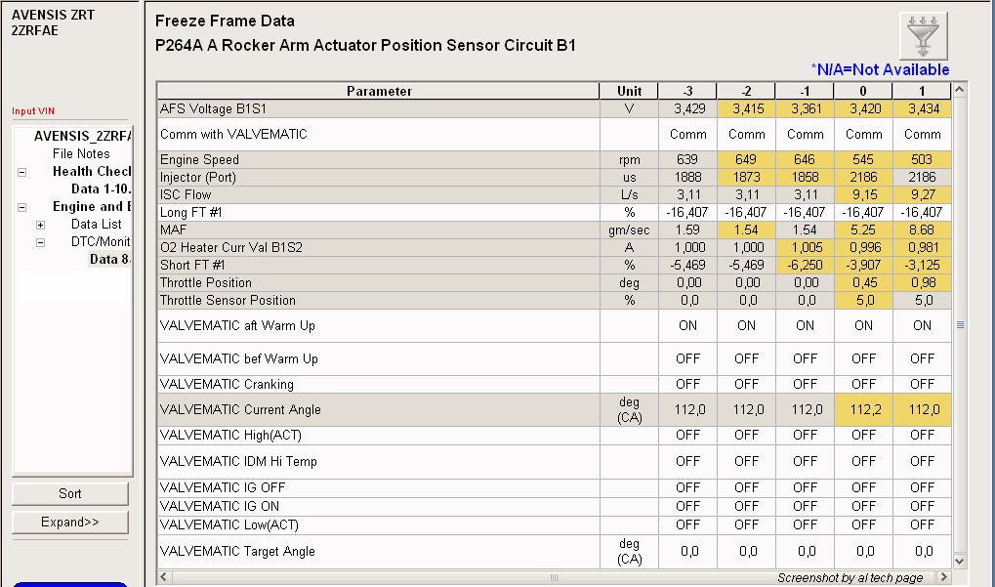Click the horizontal scrollbar left arrow
Viewport: 995px width, 587px height.
click(163, 577)
